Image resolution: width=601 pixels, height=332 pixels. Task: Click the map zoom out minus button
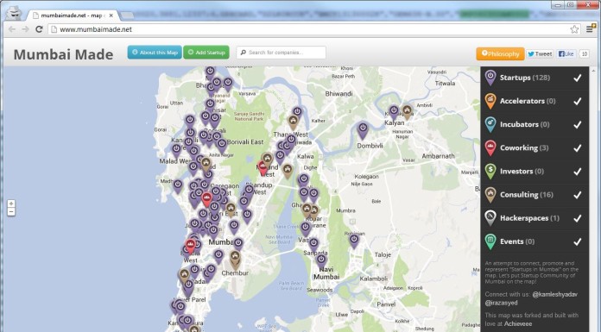(x=11, y=212)
